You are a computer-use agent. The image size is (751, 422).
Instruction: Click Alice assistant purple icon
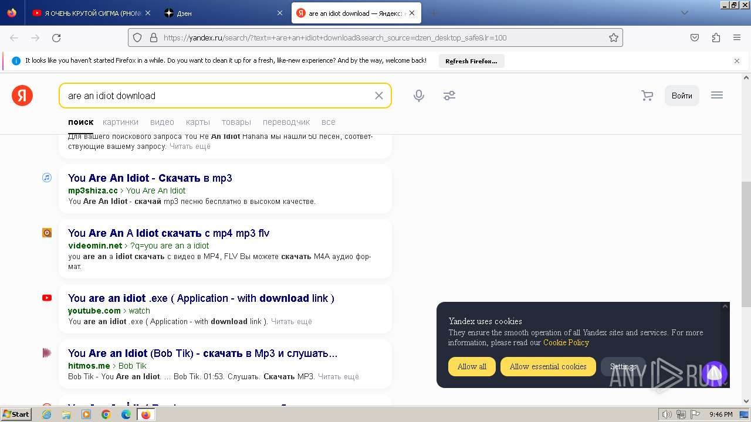(714, 373)
